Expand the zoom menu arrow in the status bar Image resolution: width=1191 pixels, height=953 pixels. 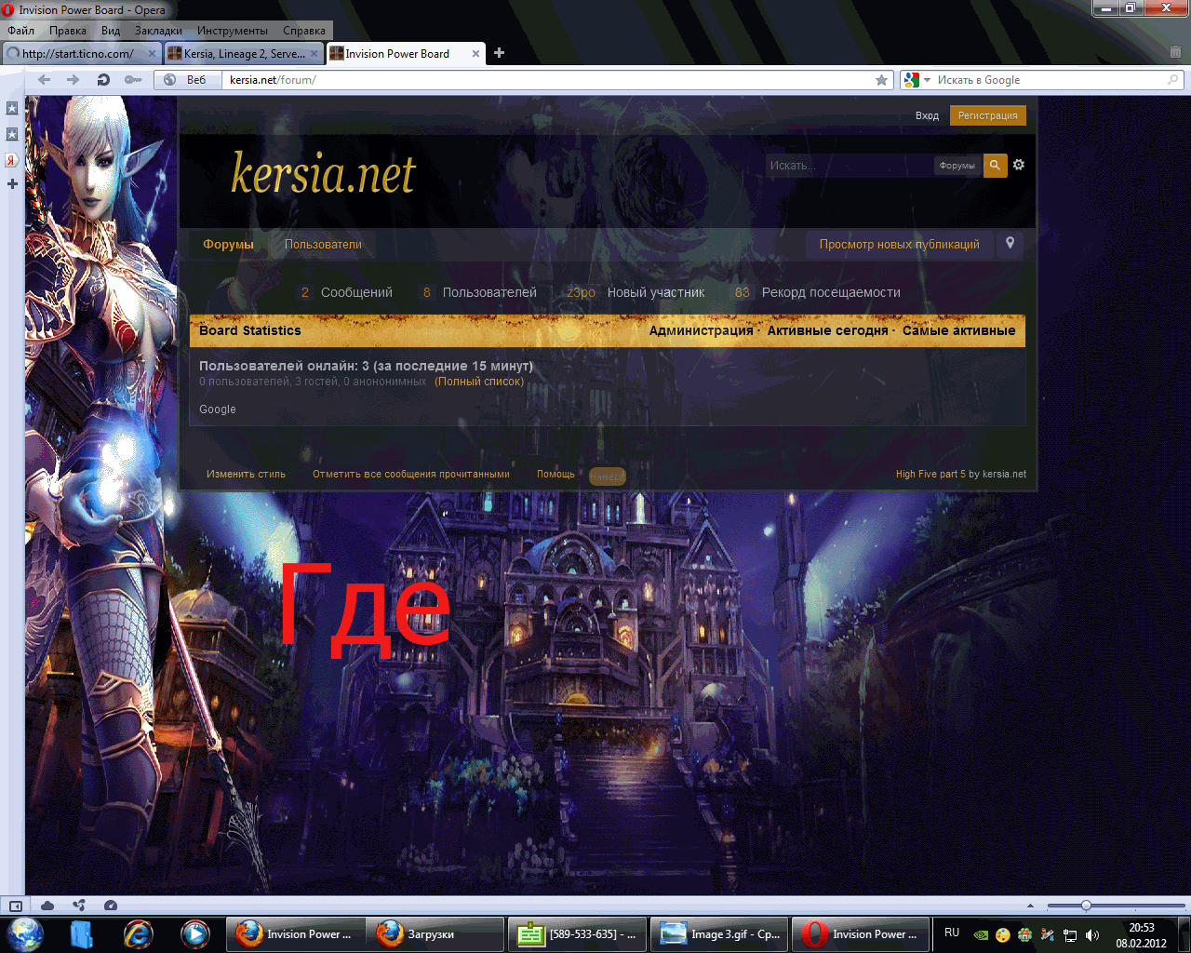(1030, 906)
